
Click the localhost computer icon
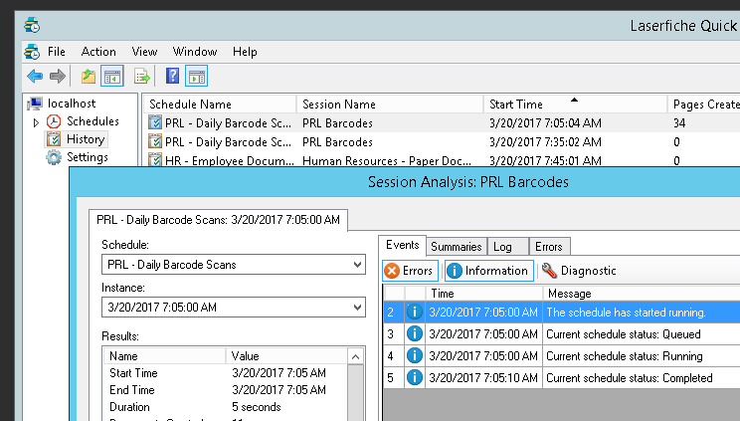36,104
